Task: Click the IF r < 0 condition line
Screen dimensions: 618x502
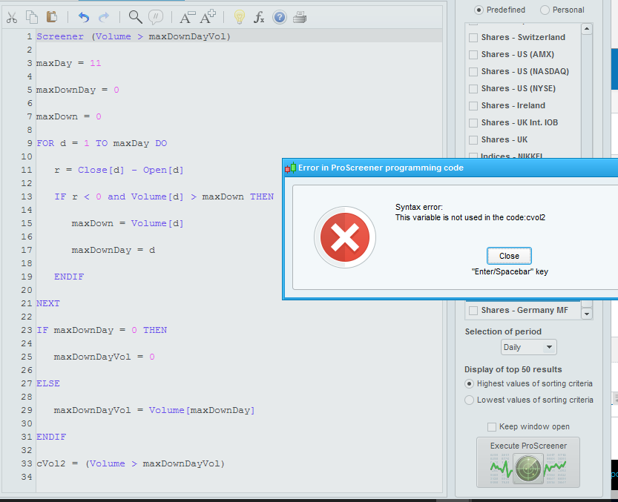Action: pos(164,196)
